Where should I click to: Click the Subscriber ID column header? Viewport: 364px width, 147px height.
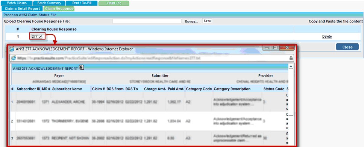pos(29,89)
